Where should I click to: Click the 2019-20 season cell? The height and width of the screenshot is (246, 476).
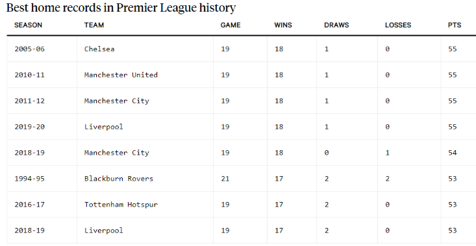coord(42,127)
